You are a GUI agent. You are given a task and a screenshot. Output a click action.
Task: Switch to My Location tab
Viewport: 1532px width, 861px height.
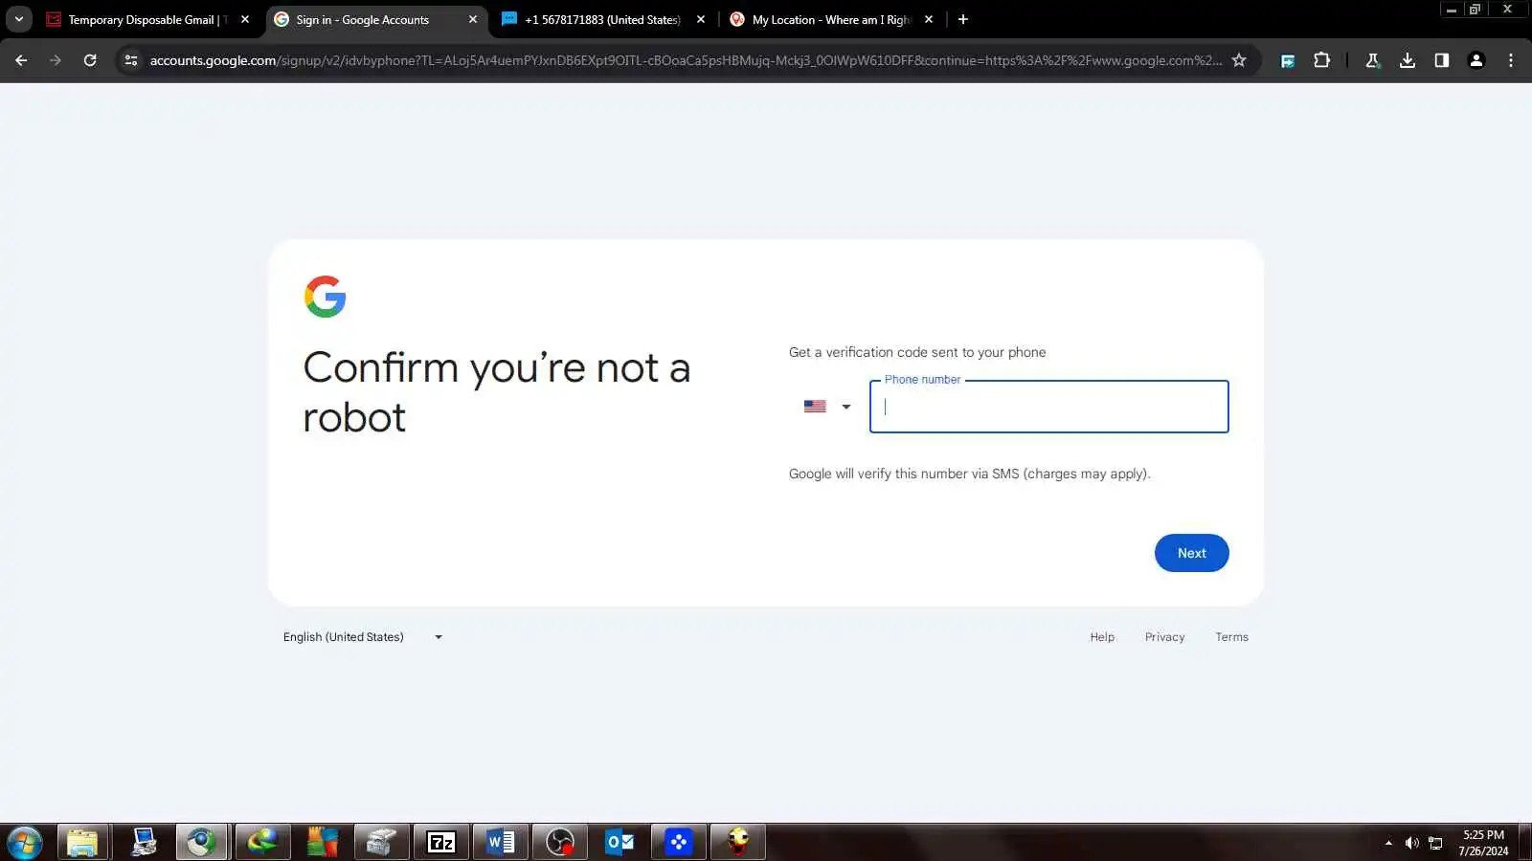(x=832, y=19)
